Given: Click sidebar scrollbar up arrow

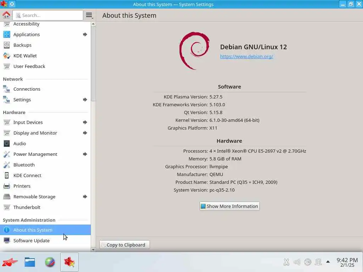Looking at the screenshot, I should (x=93, y=24).
